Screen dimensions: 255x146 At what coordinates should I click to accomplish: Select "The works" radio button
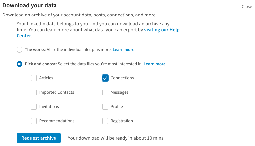tap(19, 50)
